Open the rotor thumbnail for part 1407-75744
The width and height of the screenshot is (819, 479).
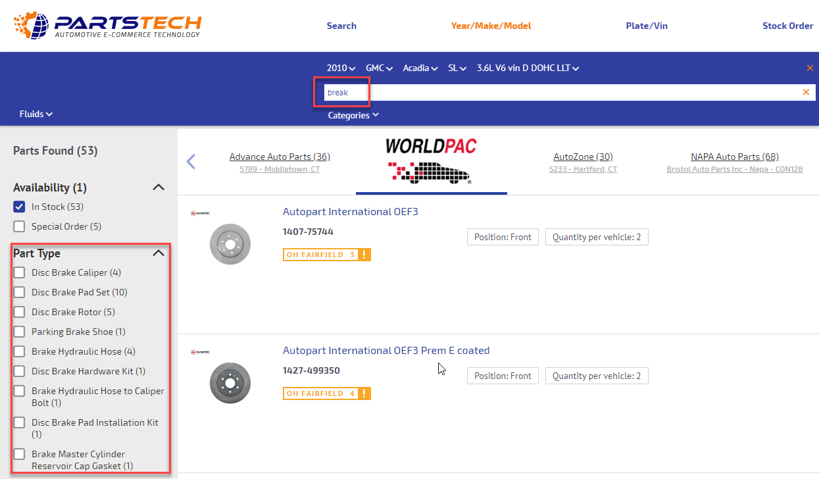click(x=230, y=244)
